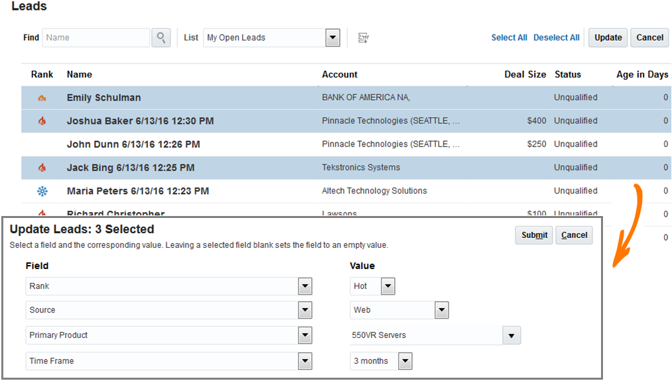
Task: Click the cold snowflake icon for Maria Peters
Action: click(42, 191)
